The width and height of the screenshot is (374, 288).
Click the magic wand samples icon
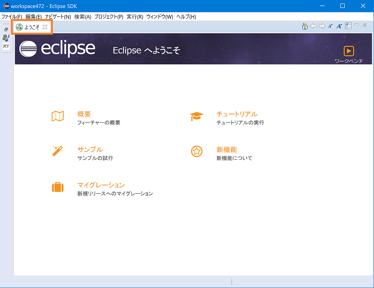57,151
